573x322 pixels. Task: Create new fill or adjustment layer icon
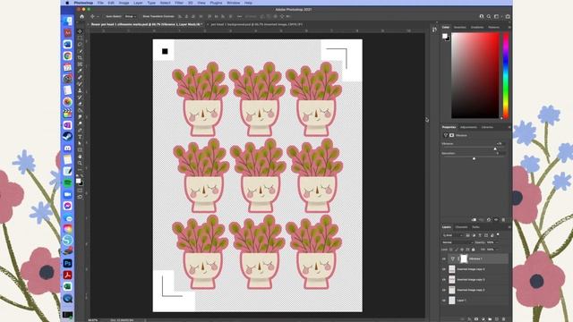(483, 319)
